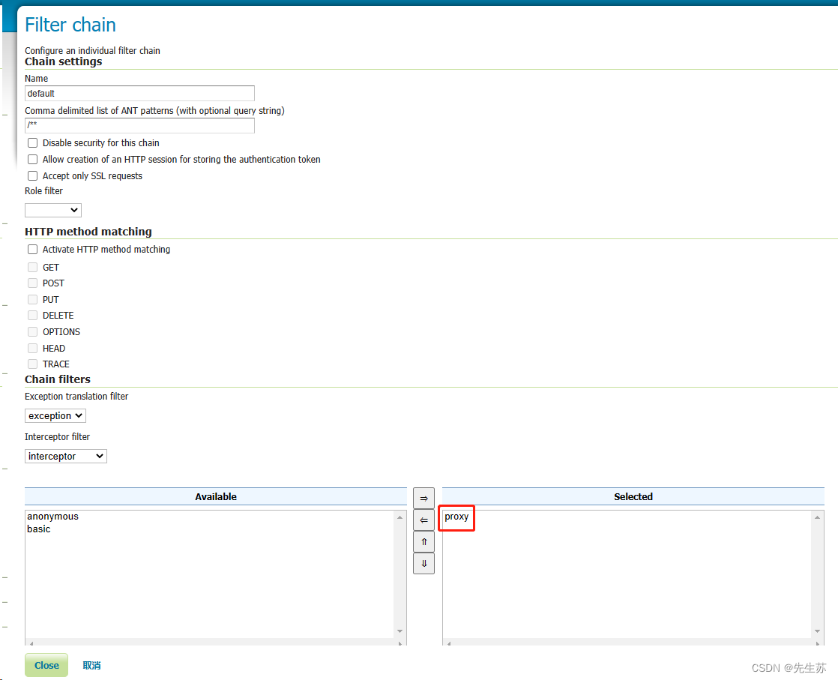This screenshot has width=838, height=680.
Task: Enable "Accept only SSL requests"
Action: pyautogui.click(x=32, y=175)
